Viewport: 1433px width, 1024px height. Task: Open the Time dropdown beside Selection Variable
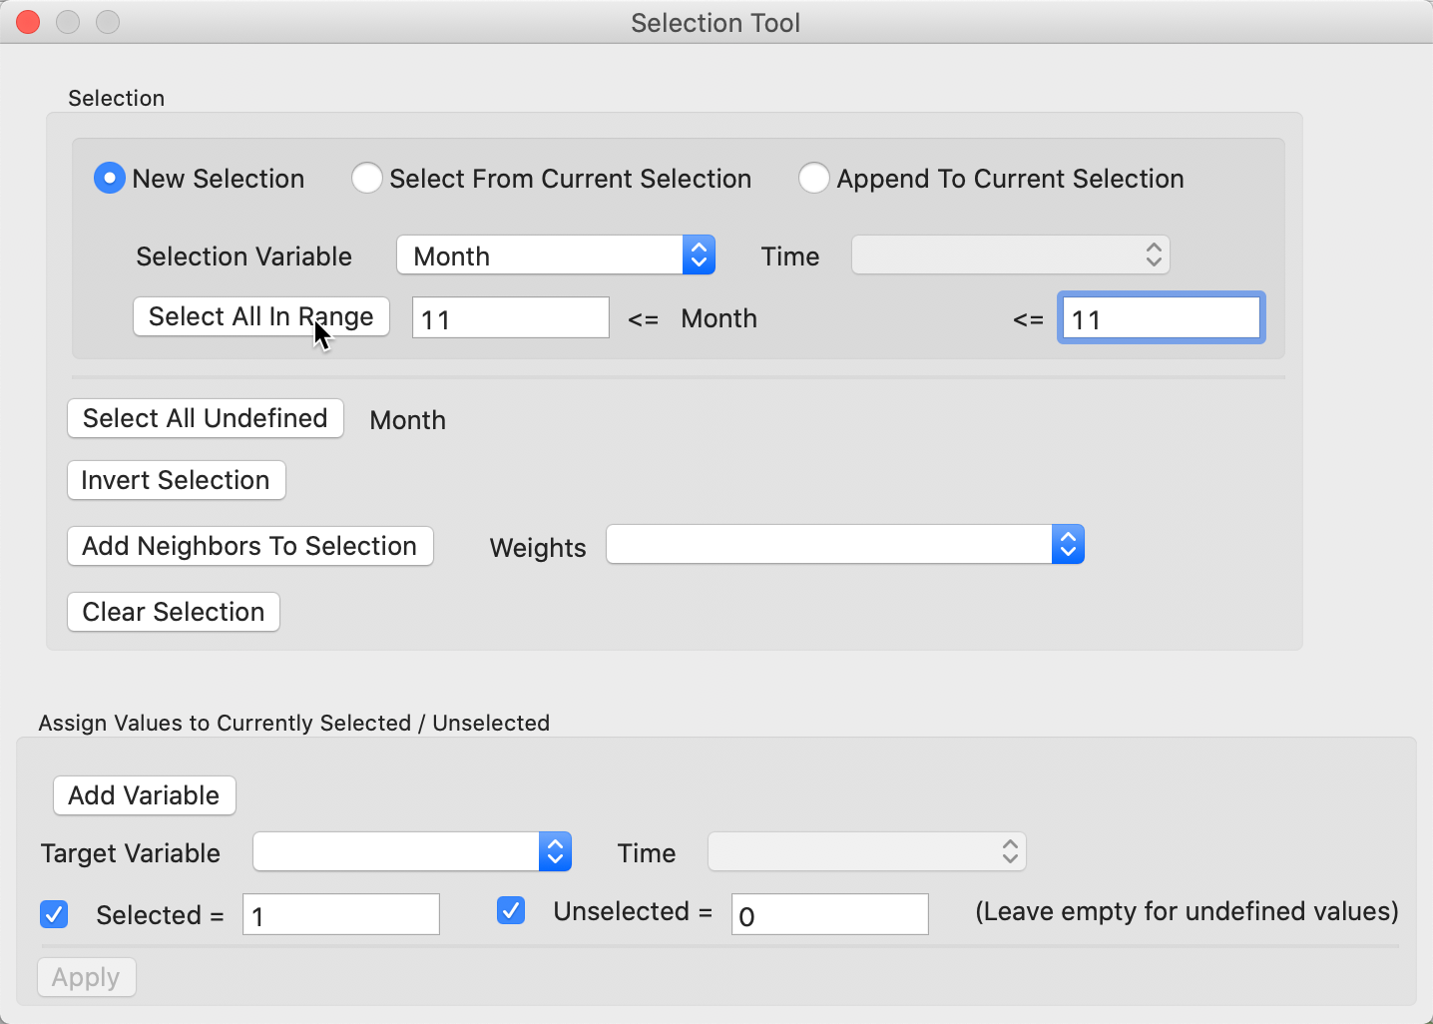(1010, 256)
